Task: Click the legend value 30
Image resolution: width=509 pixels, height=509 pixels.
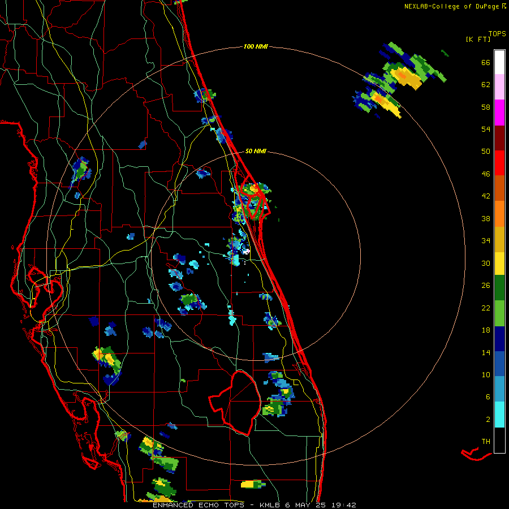Action: (x=486, y=263)
